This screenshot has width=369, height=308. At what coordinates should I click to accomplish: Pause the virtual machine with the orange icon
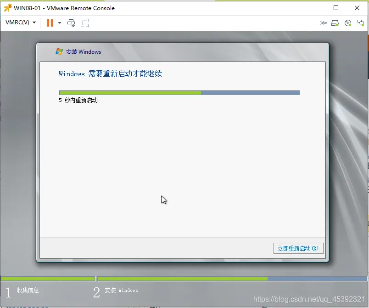coord(50,23)
